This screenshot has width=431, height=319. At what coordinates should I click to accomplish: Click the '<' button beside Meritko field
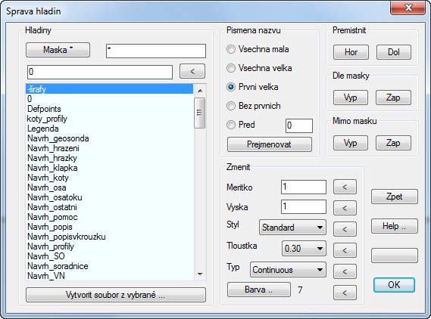click(x=345, y=187)
